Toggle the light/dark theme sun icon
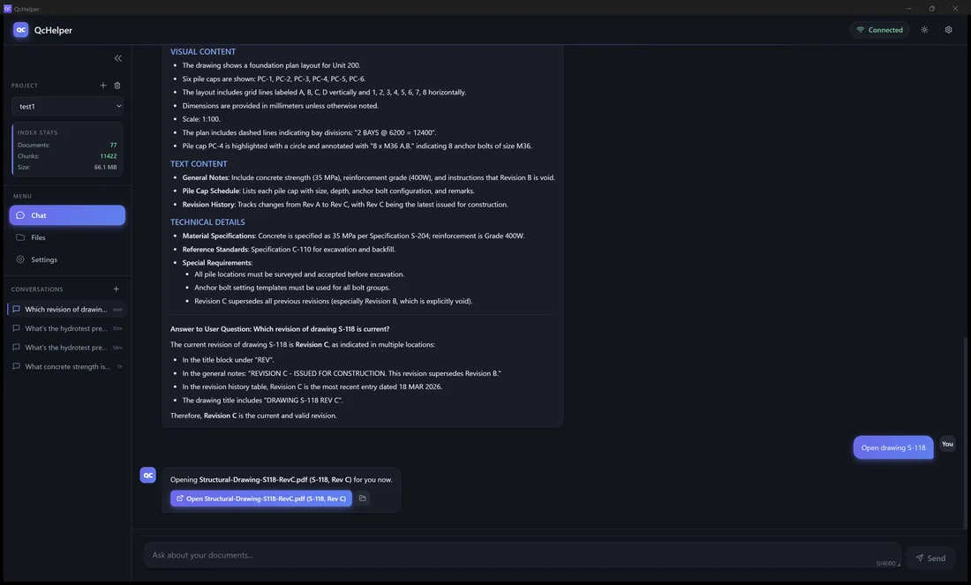 pos(924,30)
